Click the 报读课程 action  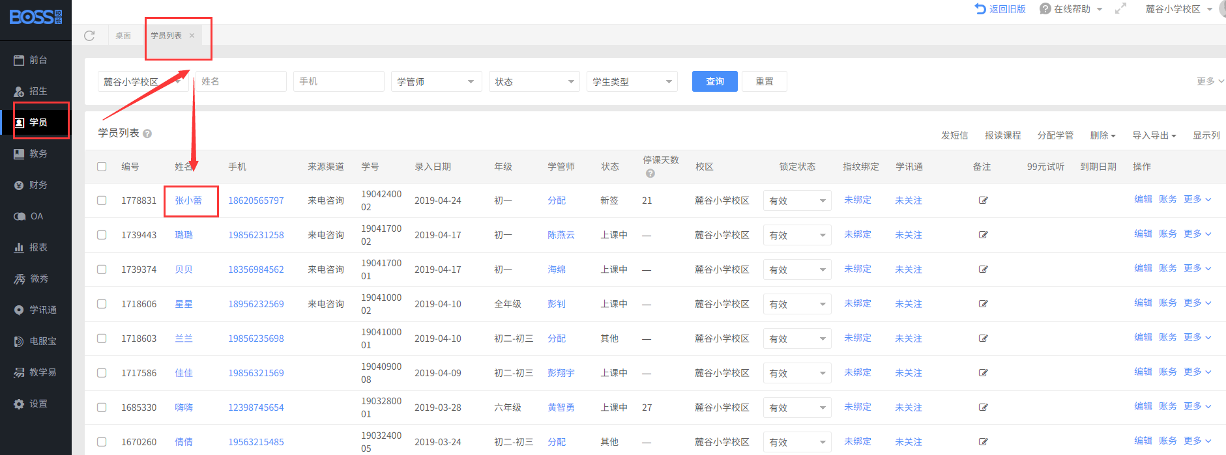[x=1002, y=135]
